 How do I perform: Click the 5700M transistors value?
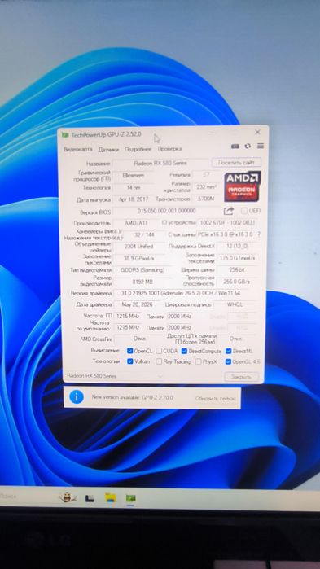pos(206,199)
